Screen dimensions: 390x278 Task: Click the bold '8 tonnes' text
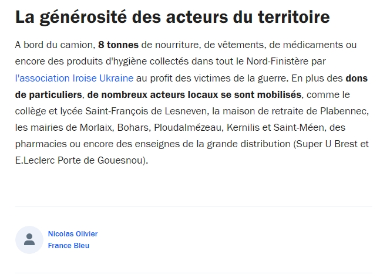coord(118,45)
